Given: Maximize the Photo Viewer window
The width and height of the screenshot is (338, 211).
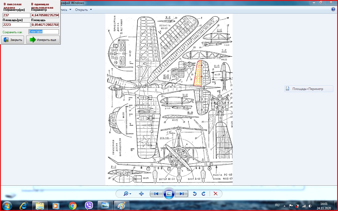Looking at the screenshot, I should click(321, 2).
